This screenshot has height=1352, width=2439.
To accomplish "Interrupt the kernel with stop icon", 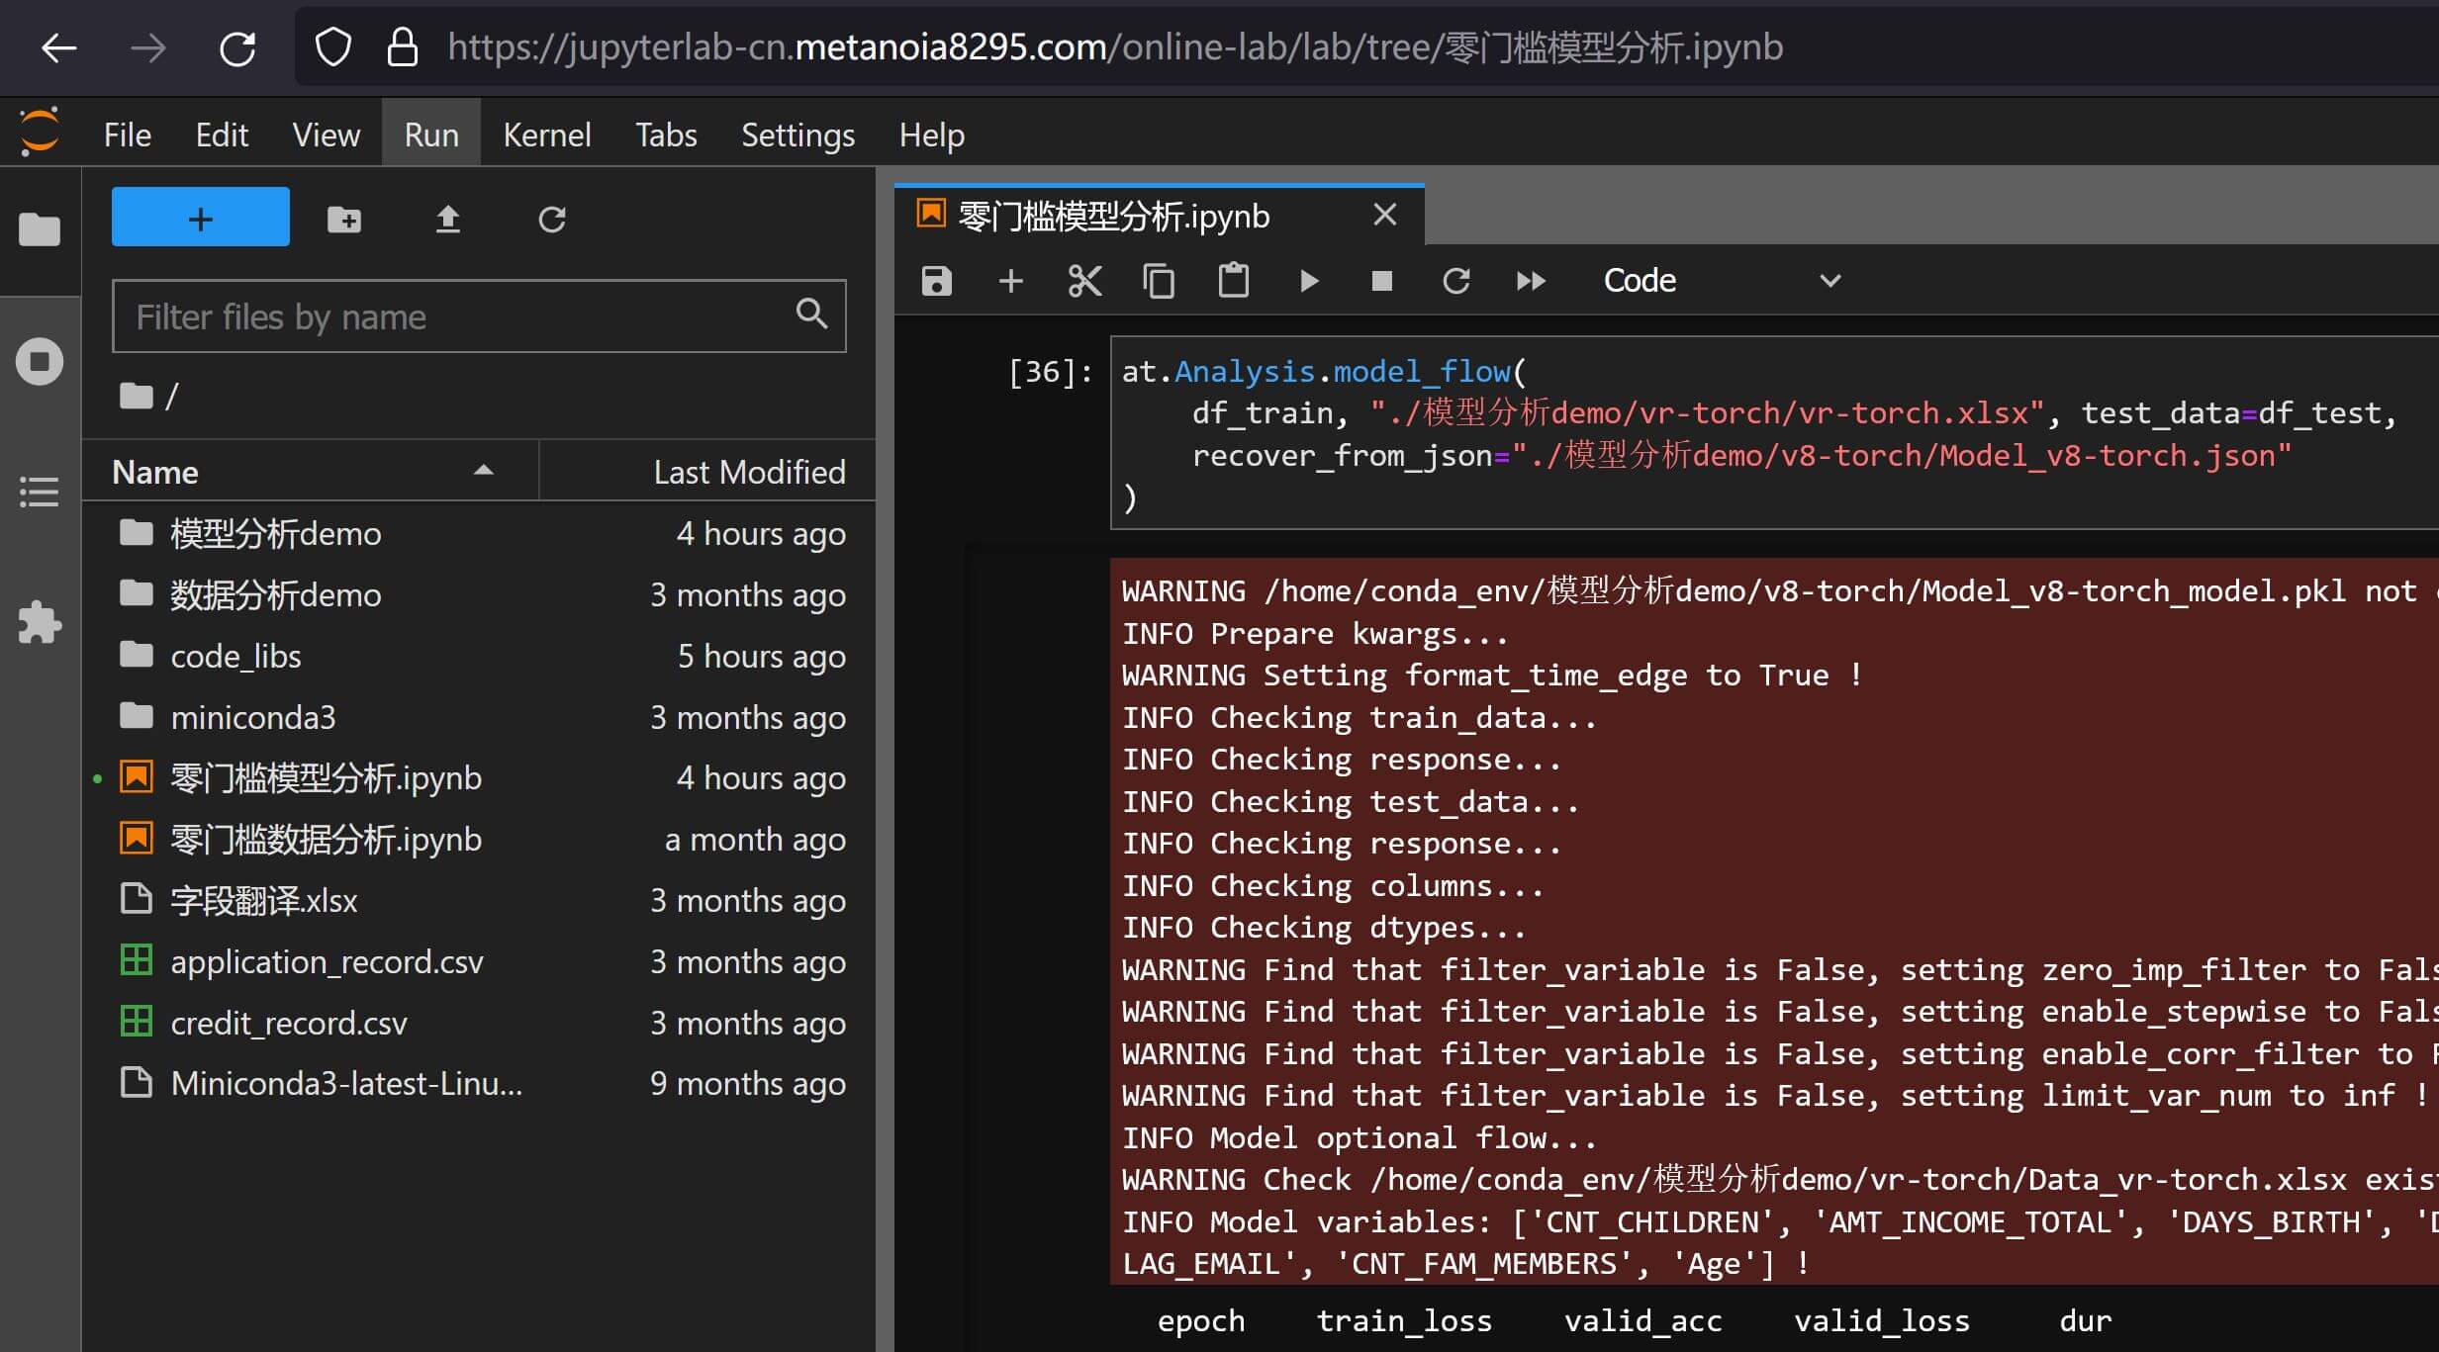I will coord(1381,281).
